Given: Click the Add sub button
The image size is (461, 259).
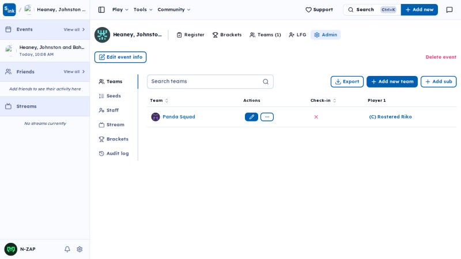Looking at the screenshot, I should coord(439,82).
